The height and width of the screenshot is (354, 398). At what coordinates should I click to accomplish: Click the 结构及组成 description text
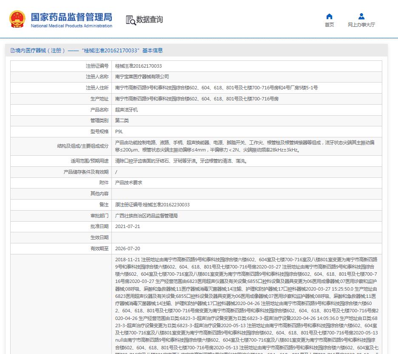coord(244,146)
